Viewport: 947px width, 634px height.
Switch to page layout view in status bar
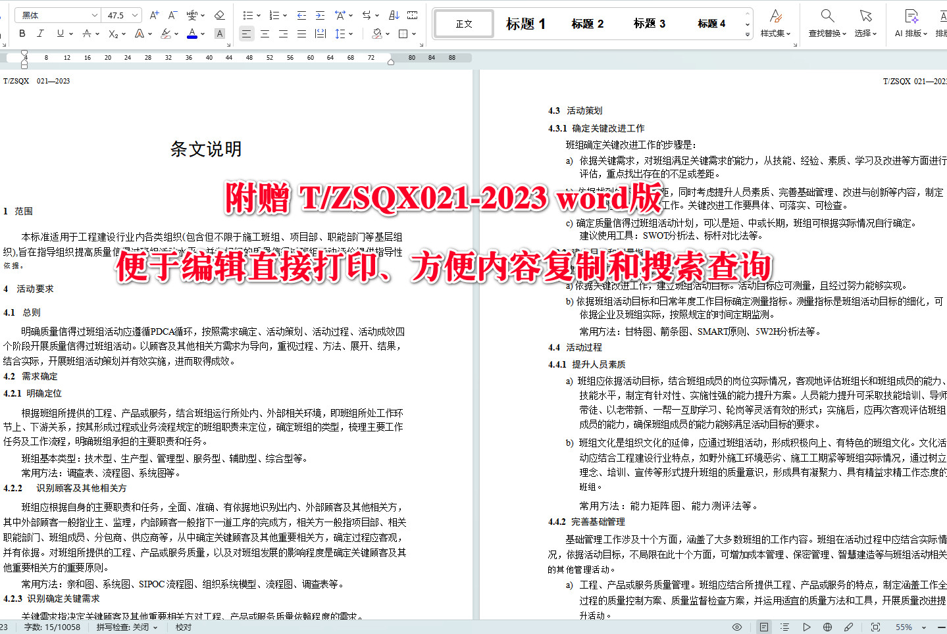click(x=763, y=627)
